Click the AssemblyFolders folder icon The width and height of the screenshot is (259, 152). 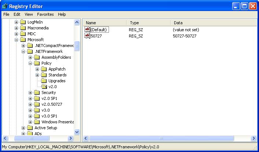point(37,57)
